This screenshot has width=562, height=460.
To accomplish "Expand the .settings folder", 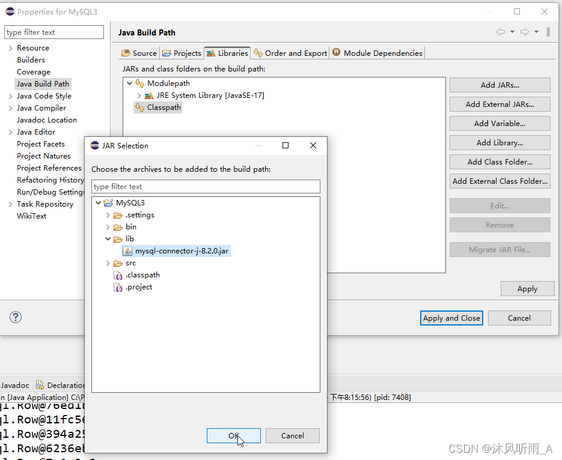I will (x=108, y=215).
